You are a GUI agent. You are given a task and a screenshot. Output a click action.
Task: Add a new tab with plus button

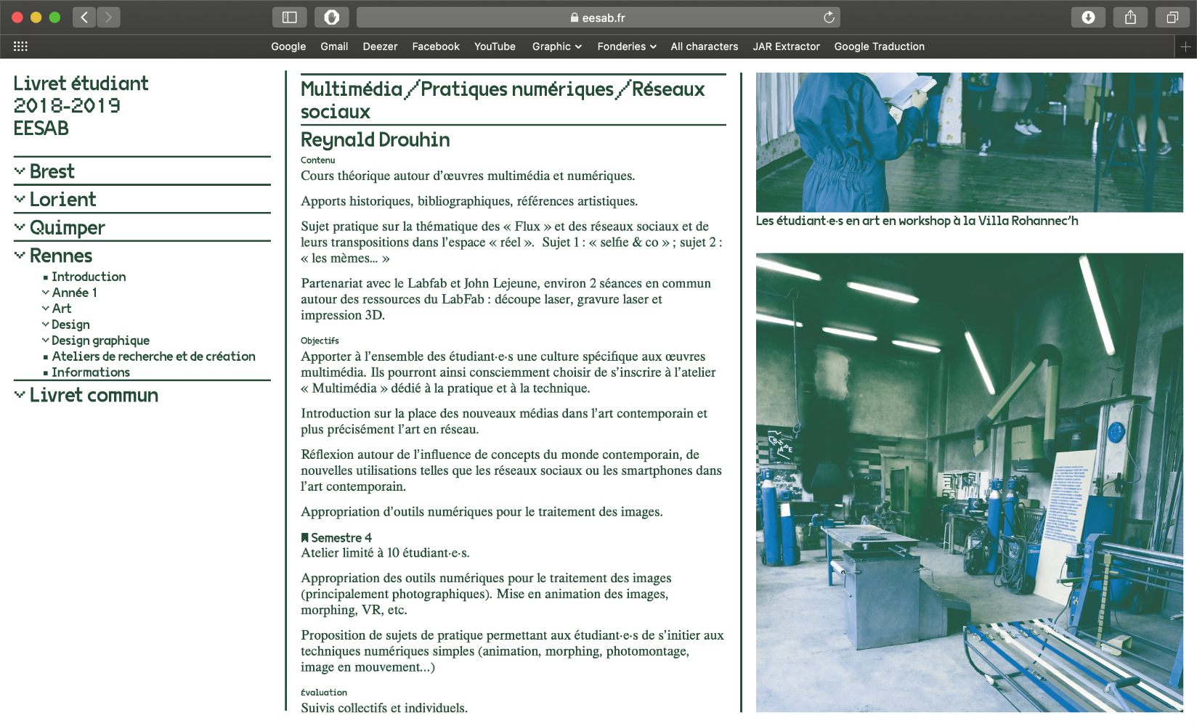1185,46
